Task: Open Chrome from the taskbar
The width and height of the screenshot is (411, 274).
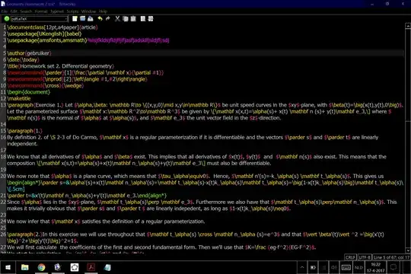Action: point(41,267)
